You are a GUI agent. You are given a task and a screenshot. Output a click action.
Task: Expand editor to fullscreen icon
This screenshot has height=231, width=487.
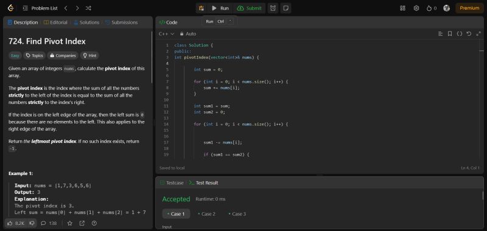coord(478,34)
